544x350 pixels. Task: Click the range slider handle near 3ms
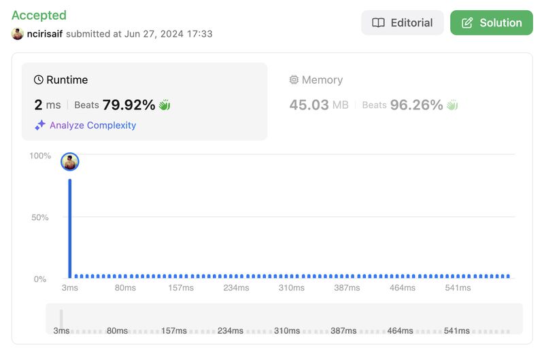(61, 319)
